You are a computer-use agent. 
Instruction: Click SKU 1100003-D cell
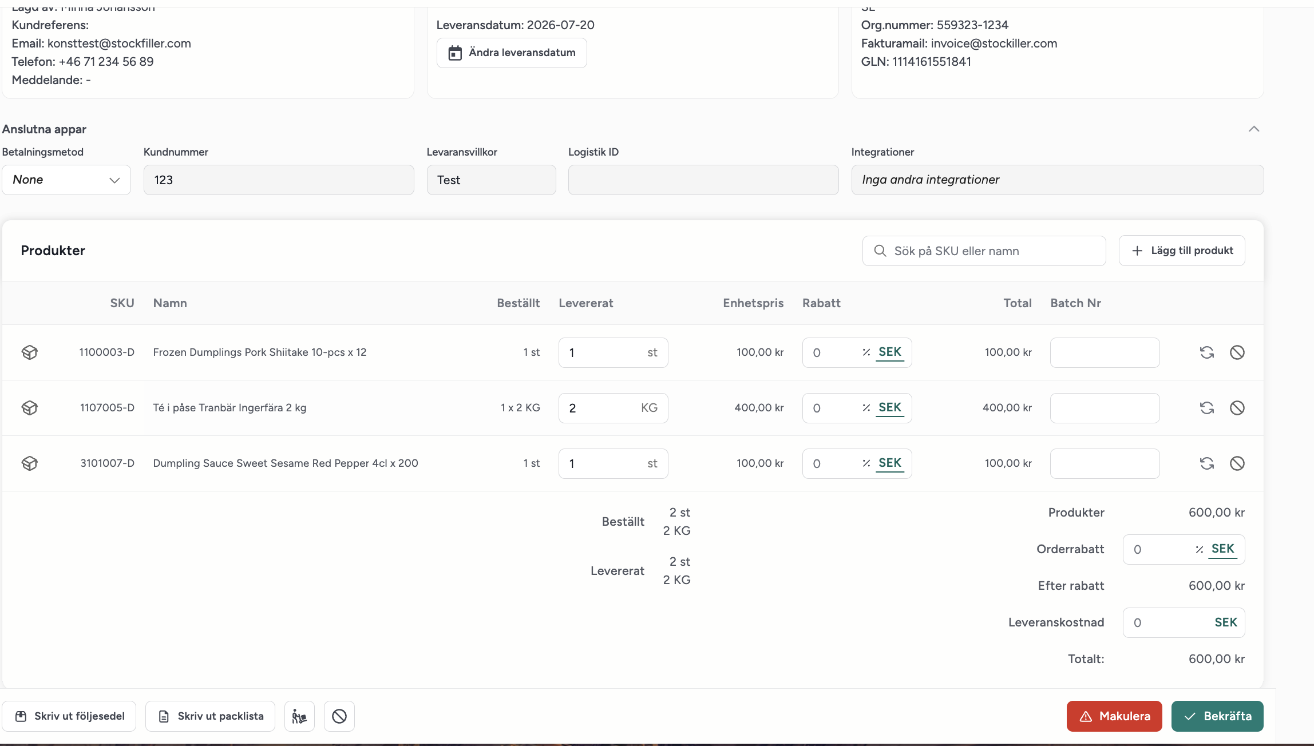click(x=107, y=352)
